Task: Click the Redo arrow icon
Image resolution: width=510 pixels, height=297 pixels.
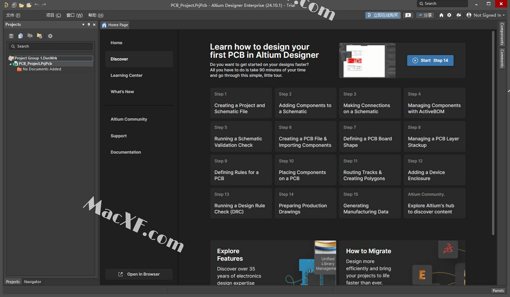Action: point(44,5)
